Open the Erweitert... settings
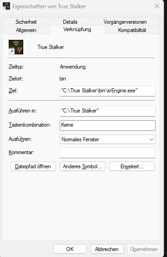The width and height of the screenshot is (167, 257). [x=132, y=166]
